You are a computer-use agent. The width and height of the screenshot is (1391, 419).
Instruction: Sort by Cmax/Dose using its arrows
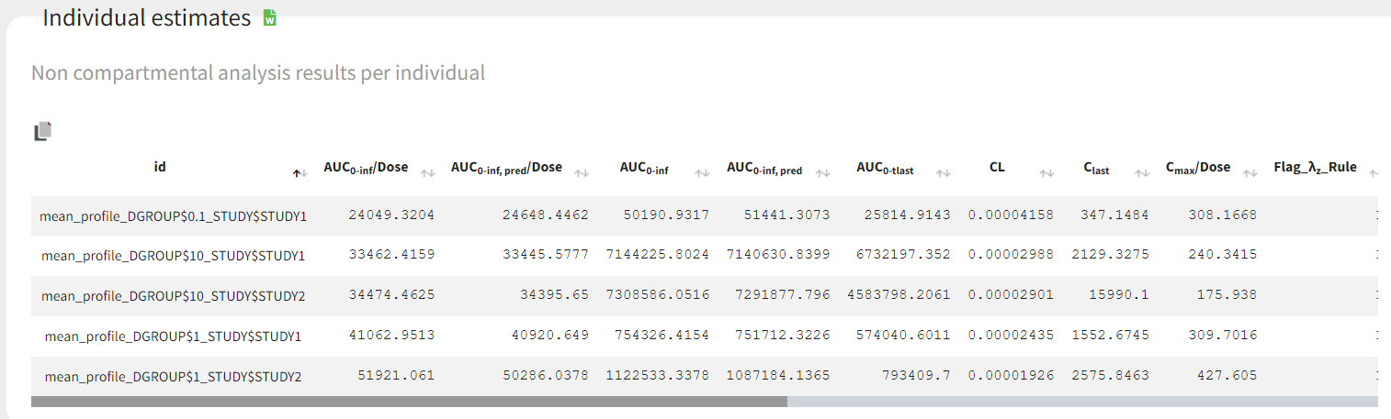click(x=1250, y=172)
